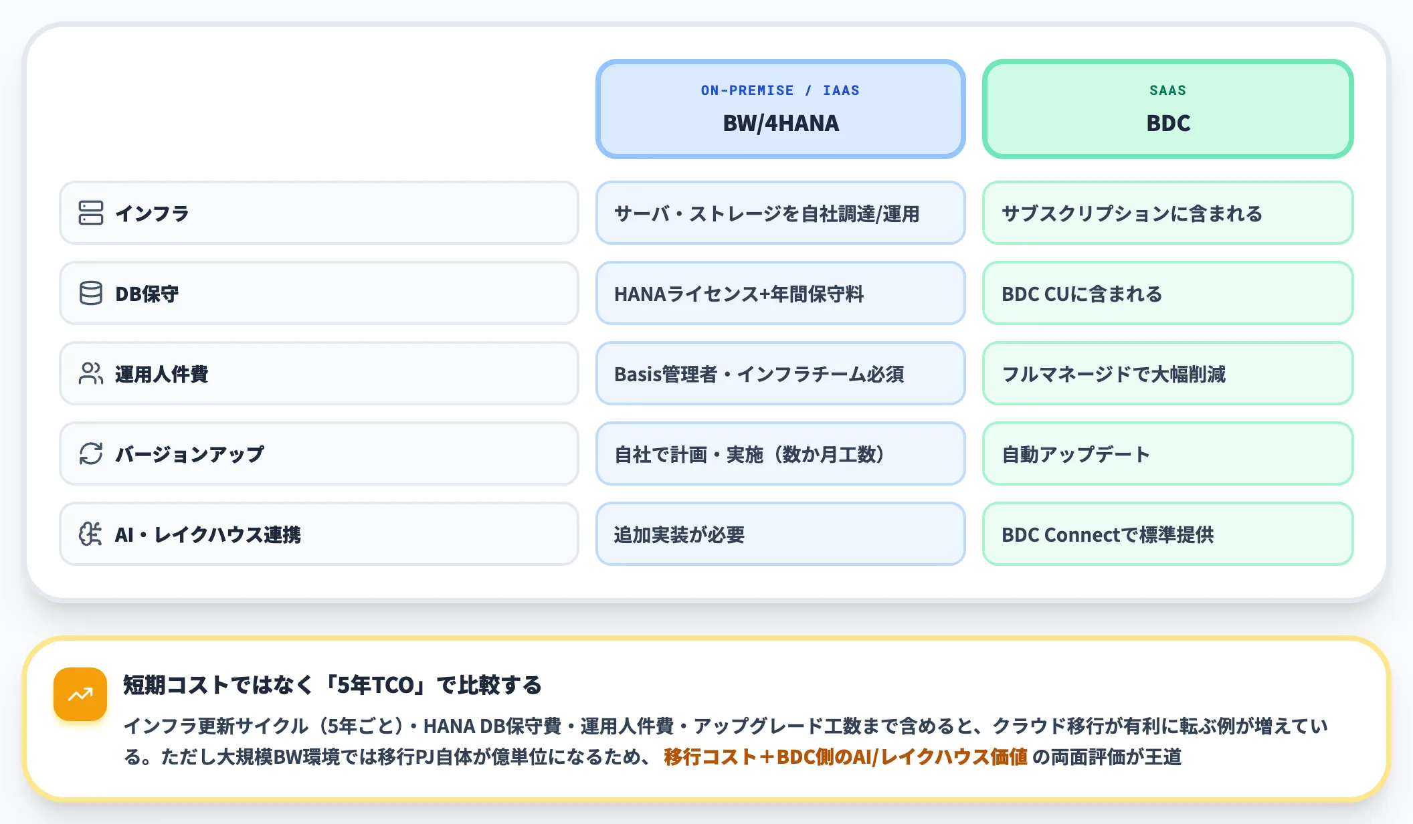
Task: Click the refresh icon beside バージョンアップ
Action: [x=91, y=453]
